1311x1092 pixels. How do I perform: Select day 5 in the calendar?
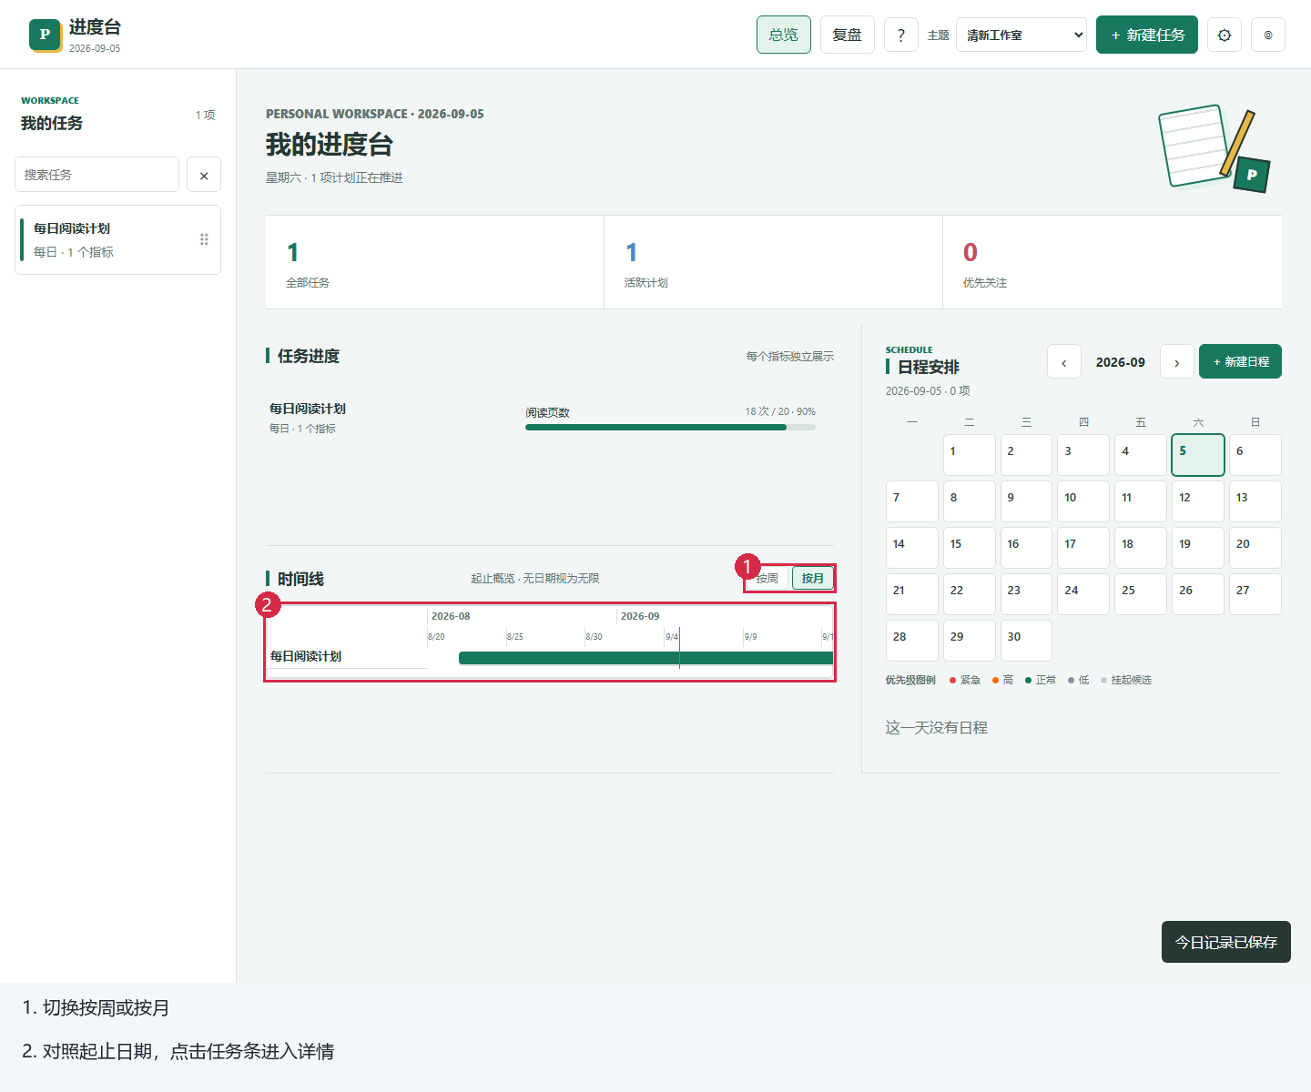(x=1198, y=455)
